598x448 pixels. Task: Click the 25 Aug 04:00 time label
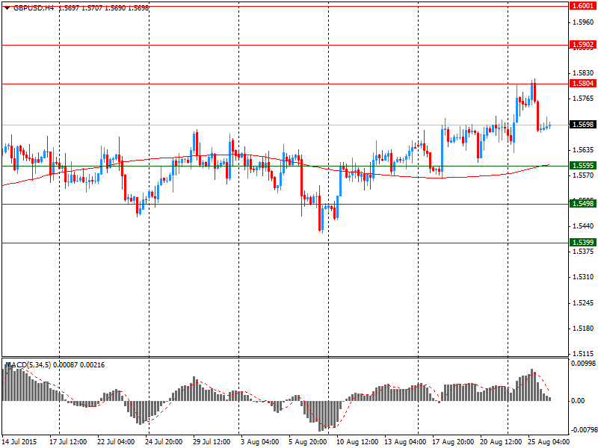pyautogui.click(x=549, y=442)
